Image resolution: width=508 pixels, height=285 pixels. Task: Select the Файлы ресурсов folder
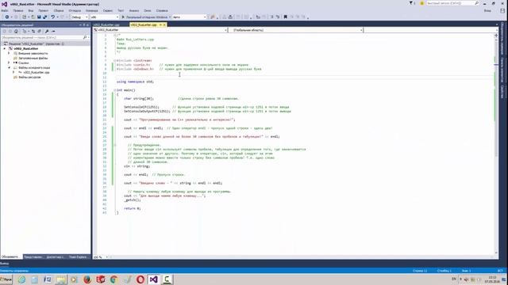(29, 78)
